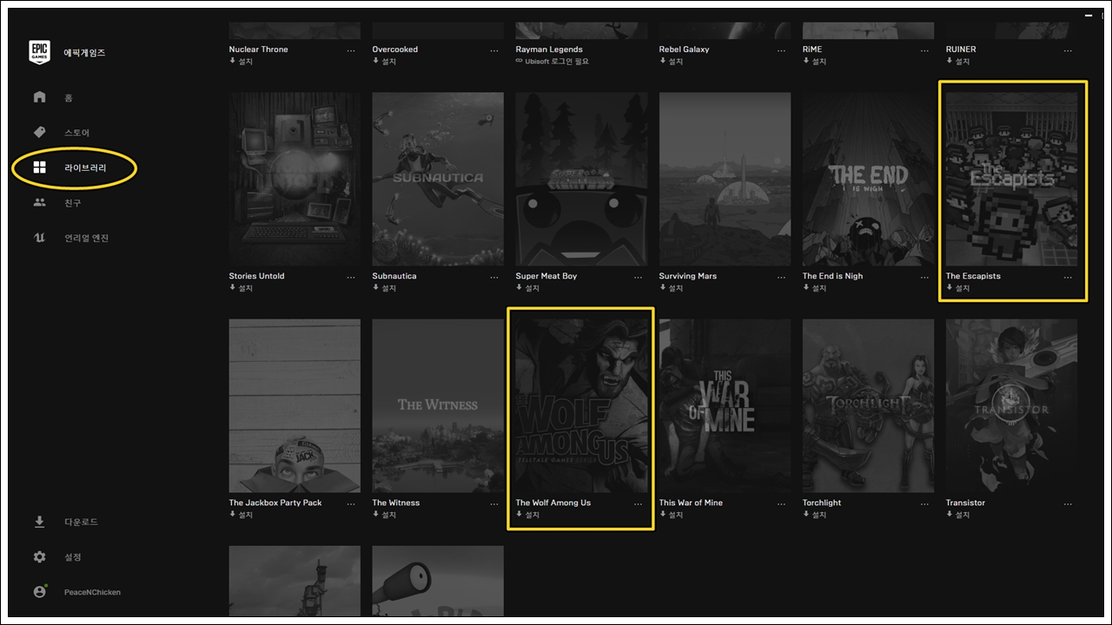Viewport: 1112px width, 625px height.
Task: Open options menu for Transistor
Action: pyautogui.click(x=1069, y=503)
